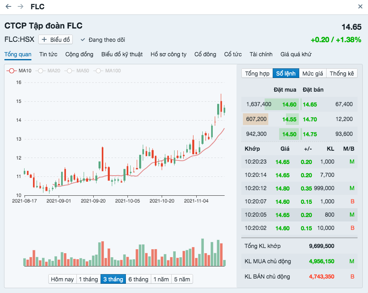The image size is (368, 293).
Task: Select the 10:20:02 matched trade row
Action: coord(299,228)
